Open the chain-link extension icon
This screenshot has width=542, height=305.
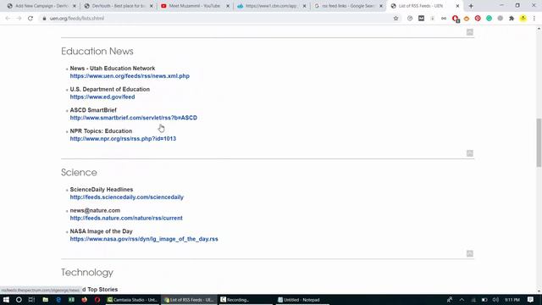(x=444, y=19)
